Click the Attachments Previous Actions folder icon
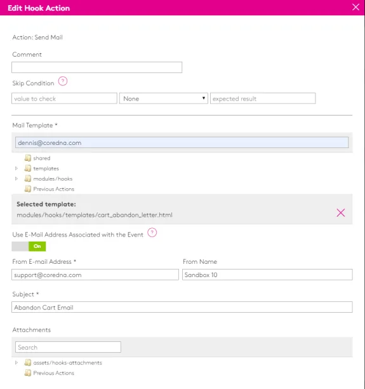Viewport: 365px width, 389px height. coord(28,373)
